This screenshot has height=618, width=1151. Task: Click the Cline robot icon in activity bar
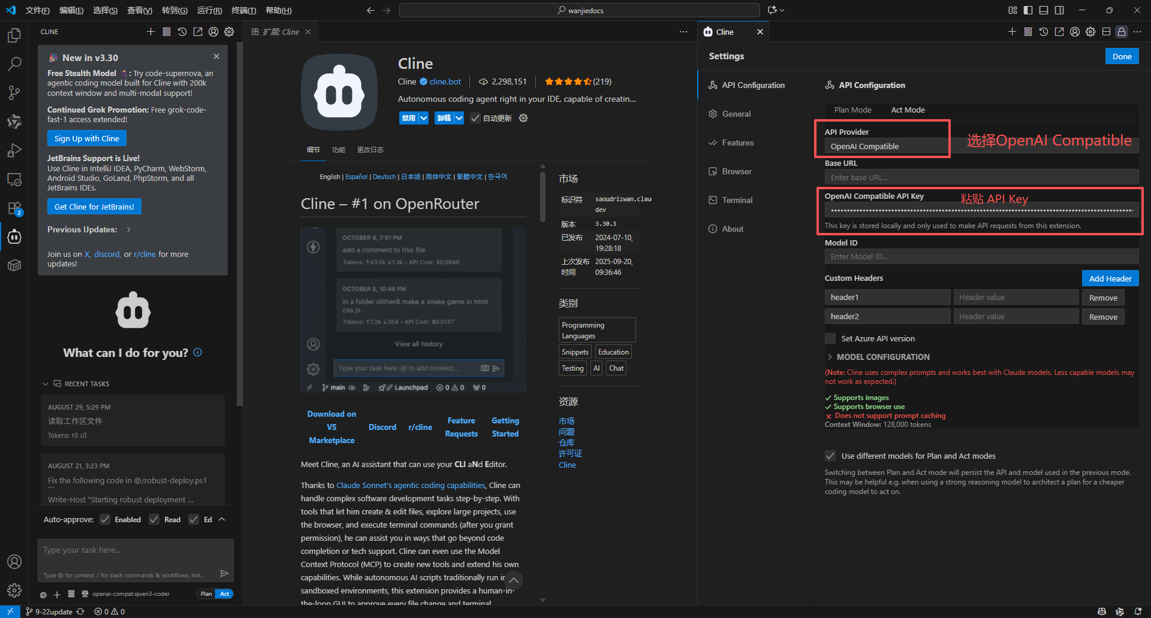tap(14, 237)
